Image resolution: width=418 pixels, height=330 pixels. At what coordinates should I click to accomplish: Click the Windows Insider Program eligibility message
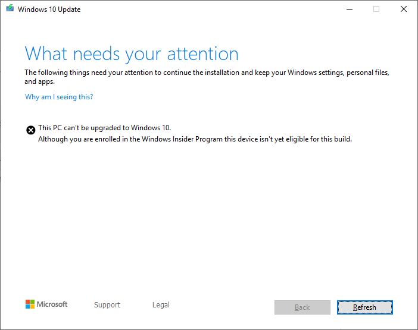[x=195, y=139]
